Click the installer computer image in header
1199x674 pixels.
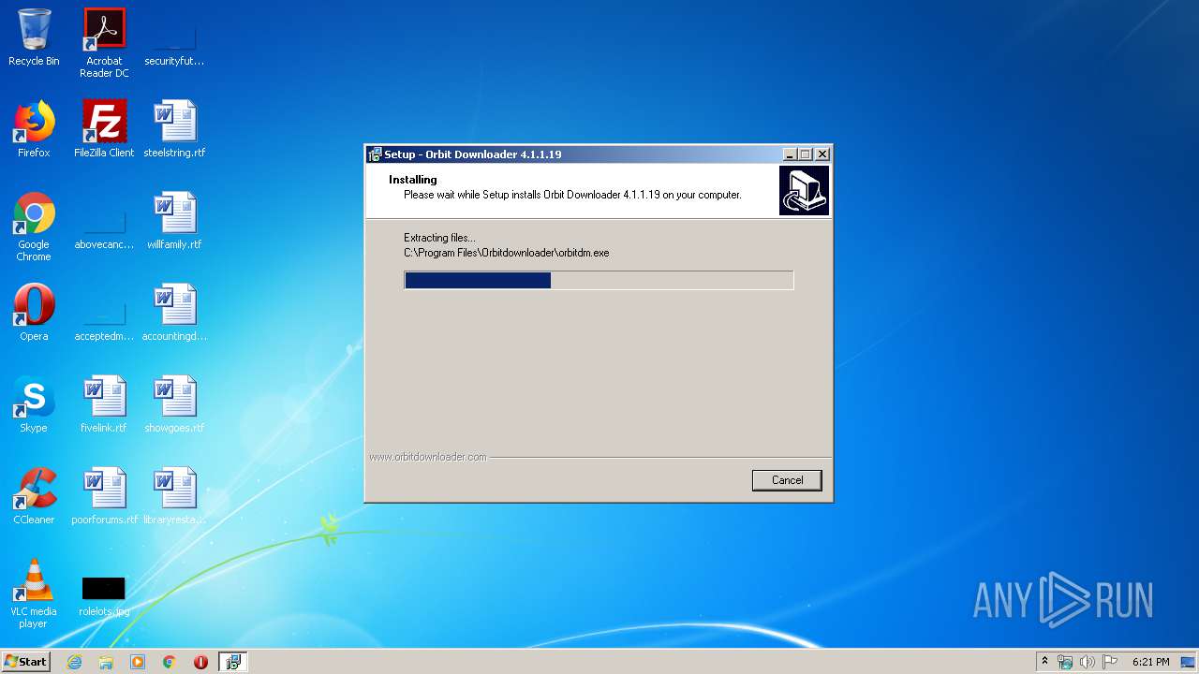click(804, 191)
